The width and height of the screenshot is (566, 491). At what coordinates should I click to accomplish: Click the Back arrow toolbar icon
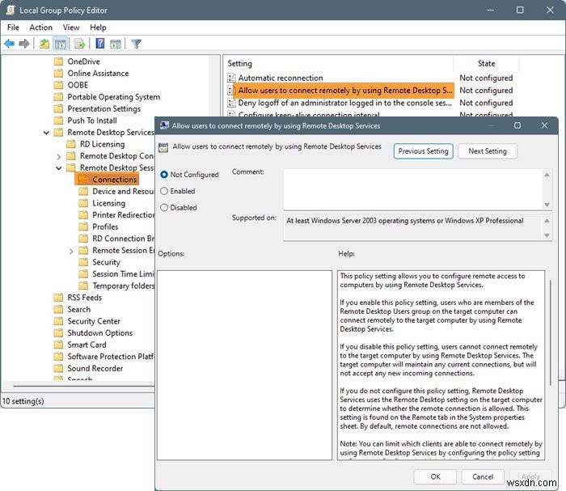click(x=10, y=44)
